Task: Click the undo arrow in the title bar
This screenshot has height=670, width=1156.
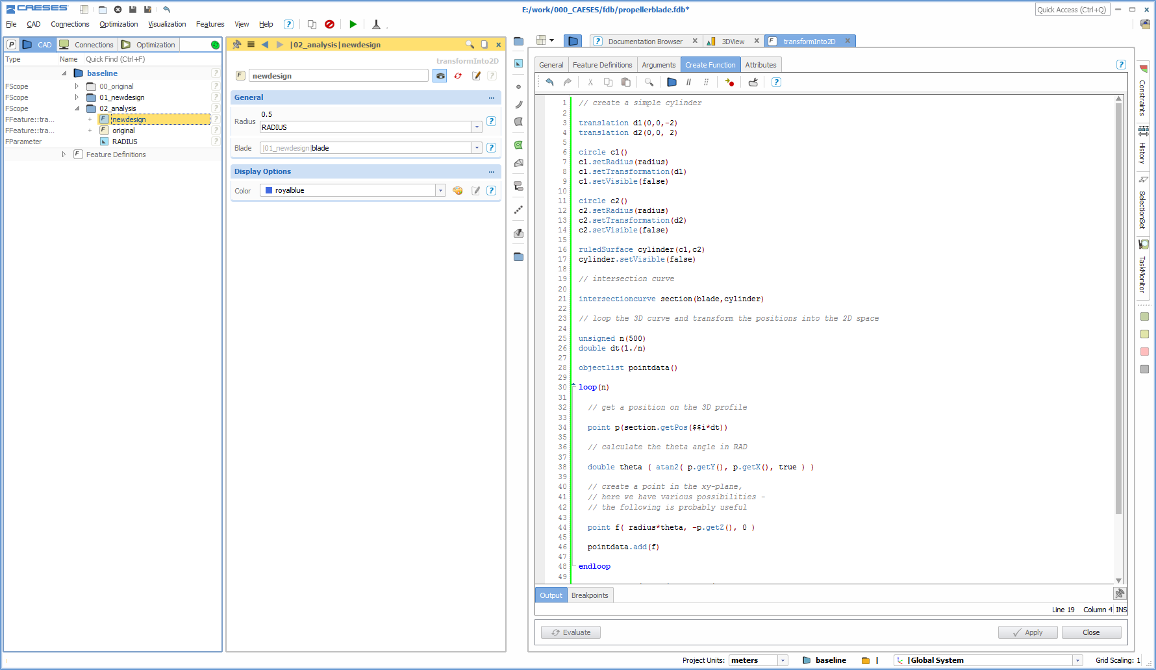Action: click(x=166, y=9)
